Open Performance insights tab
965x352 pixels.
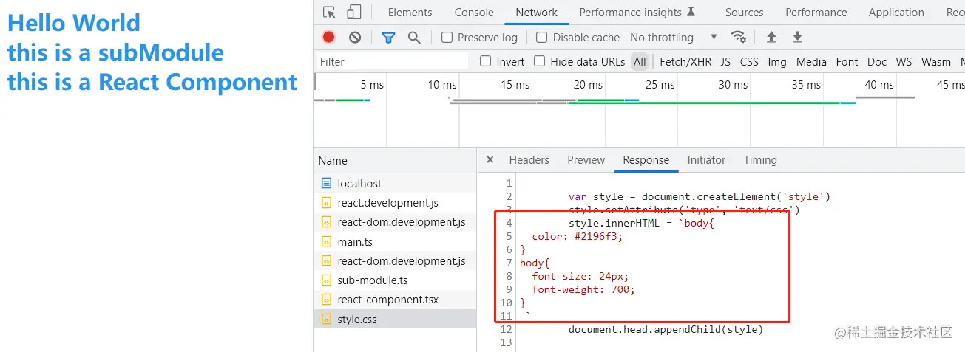pos(637,13)
